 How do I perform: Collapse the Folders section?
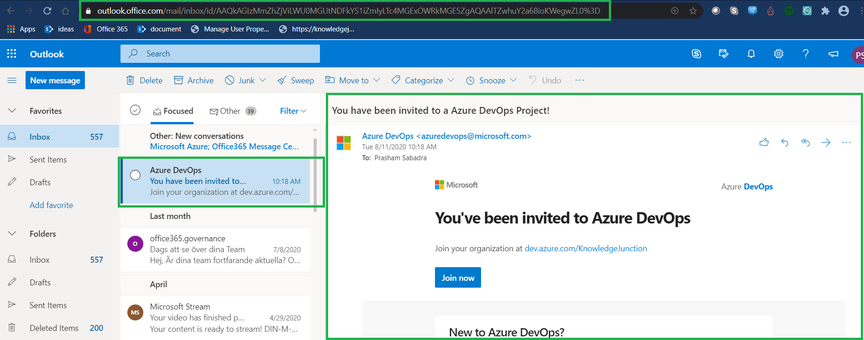pos(12,233)
